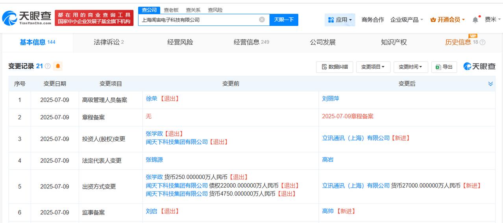Collapse table with the double-chevron icon
503x223 pixels.
(x=490, y=84)
